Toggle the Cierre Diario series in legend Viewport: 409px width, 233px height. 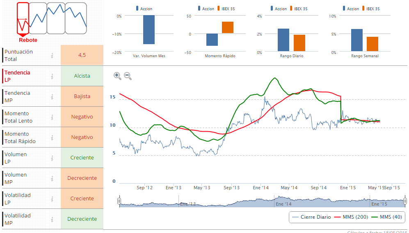(x=311, y=217)
